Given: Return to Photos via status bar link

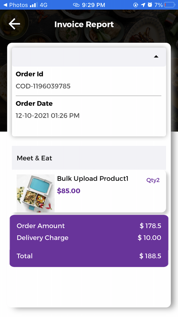Looking at the screenshot, I should (x=15, y=5).
